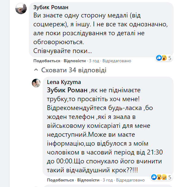
Task: Open Lena Kyzyma's profile picture
Action: click(x=36, y=83)
